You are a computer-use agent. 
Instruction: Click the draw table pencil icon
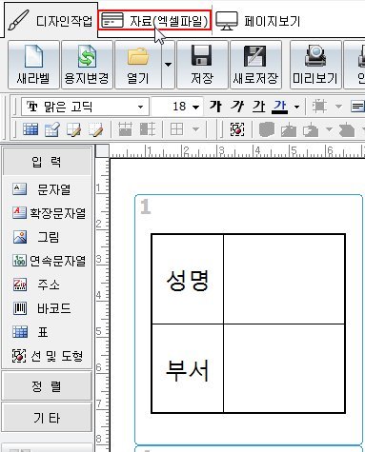[x=73, y=129]
